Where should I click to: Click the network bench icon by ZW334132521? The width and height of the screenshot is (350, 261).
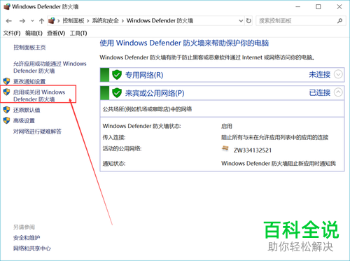225,148
